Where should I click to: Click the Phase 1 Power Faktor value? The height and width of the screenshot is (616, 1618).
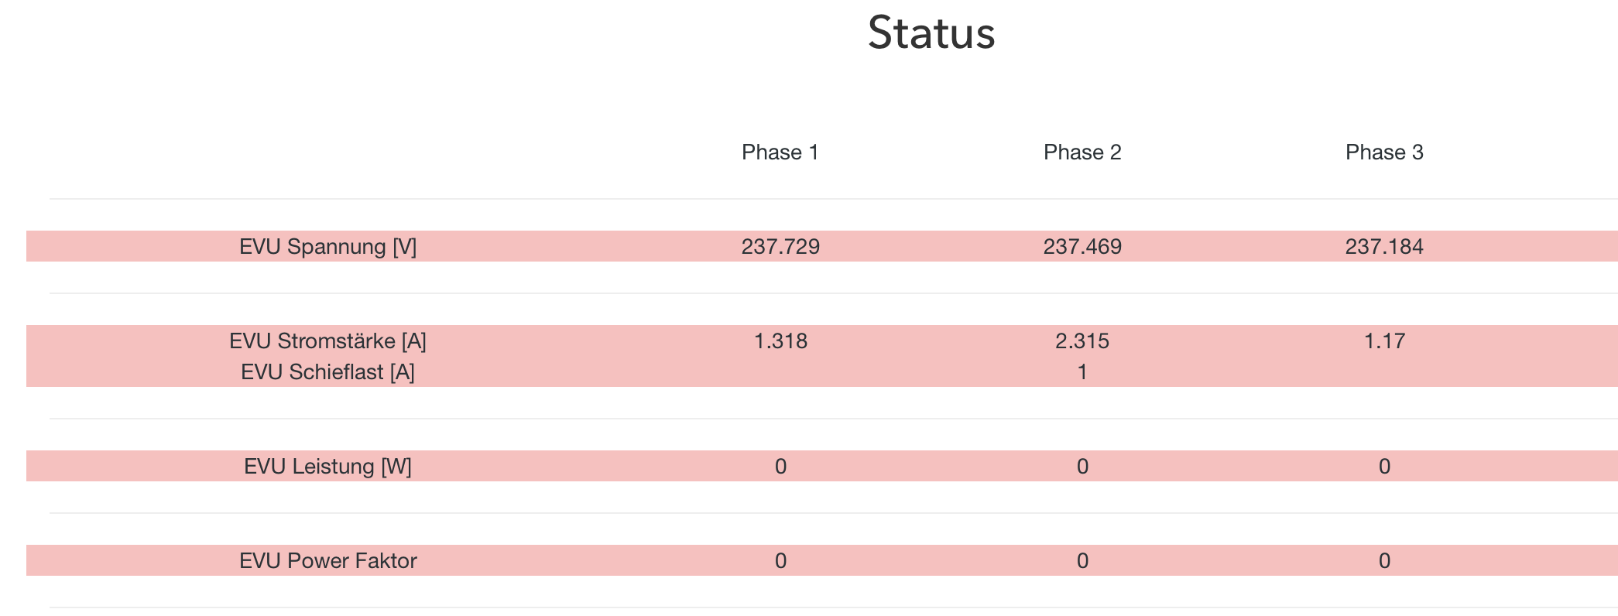[780, 561]
